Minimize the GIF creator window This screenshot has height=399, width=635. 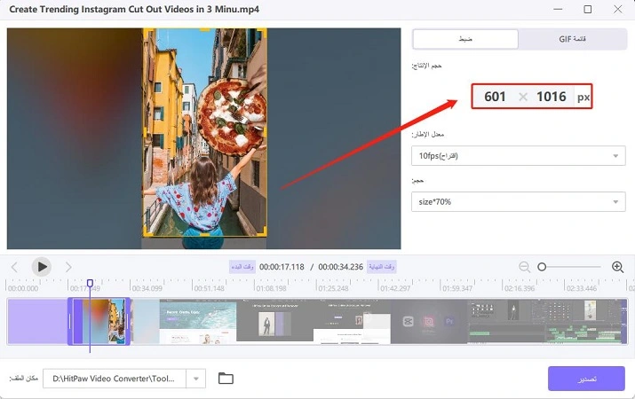[556, 10]
